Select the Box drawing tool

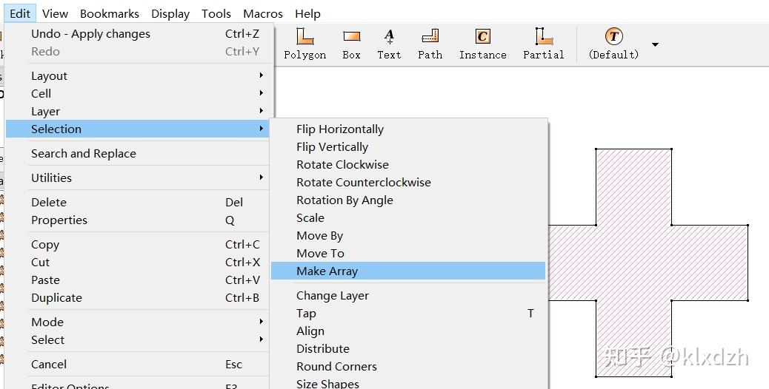pos(351,44)
